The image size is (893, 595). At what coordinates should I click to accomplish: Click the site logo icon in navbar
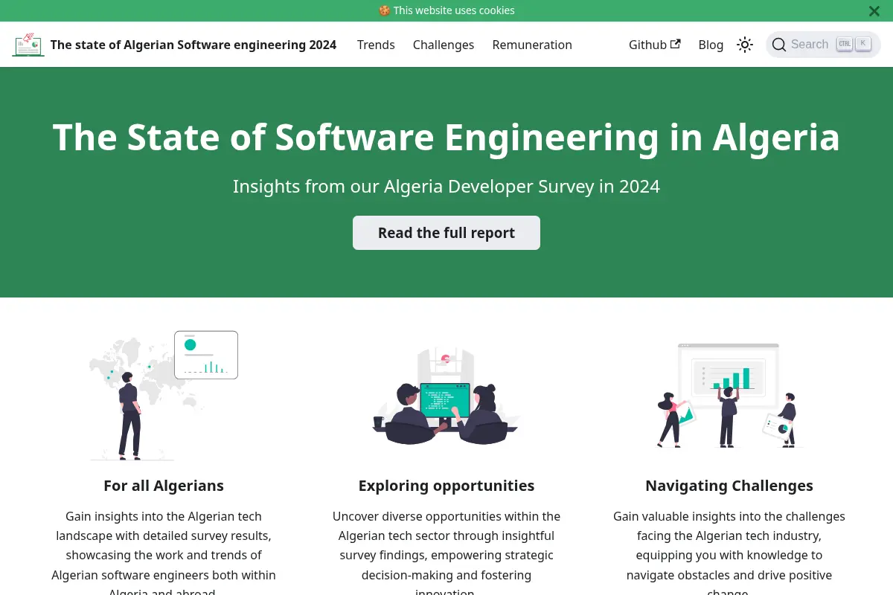coord(28,45)
